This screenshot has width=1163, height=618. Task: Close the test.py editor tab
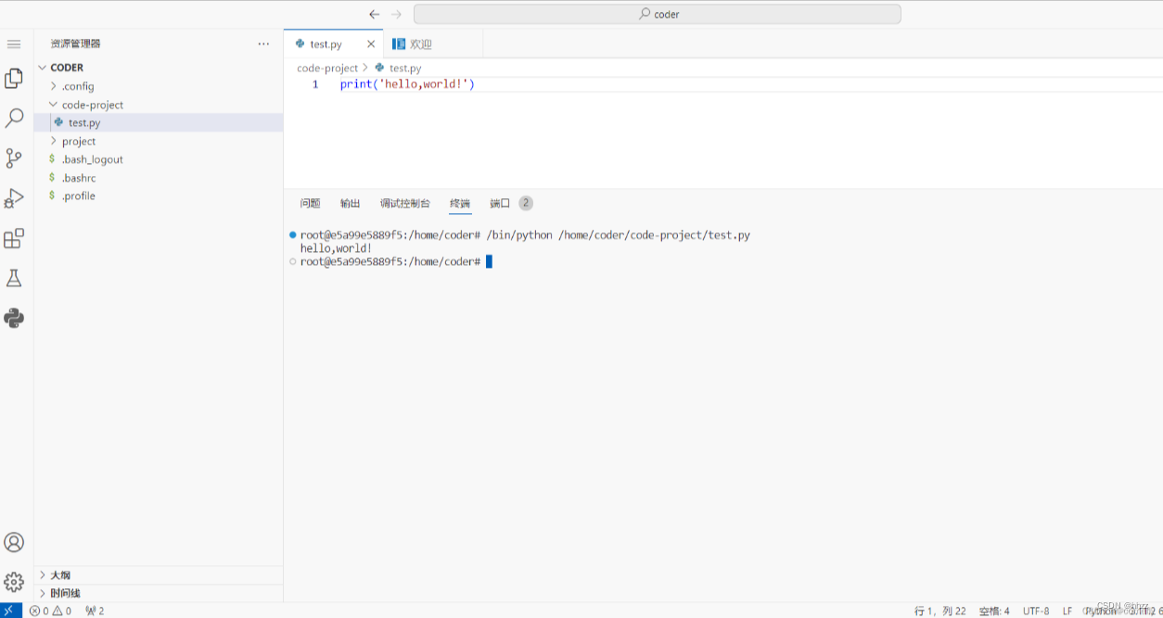click(371, 44)
